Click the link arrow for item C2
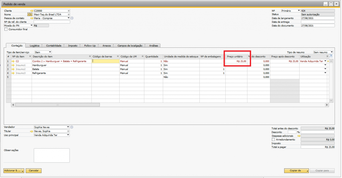This screenshot has height=178, width=342. point(13,61)
